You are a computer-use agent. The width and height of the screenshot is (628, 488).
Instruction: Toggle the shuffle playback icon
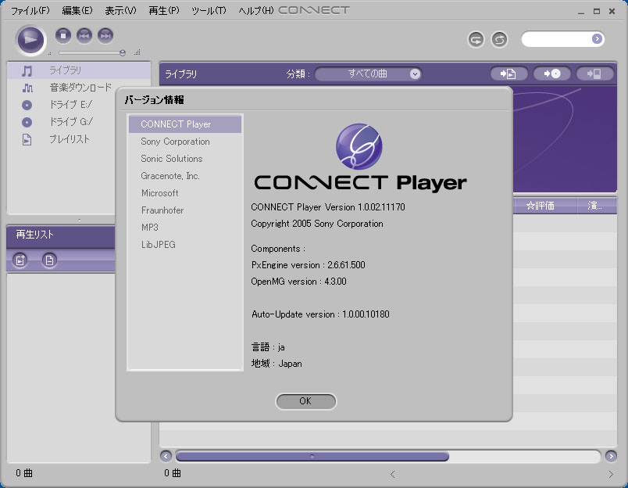(499, 40)
